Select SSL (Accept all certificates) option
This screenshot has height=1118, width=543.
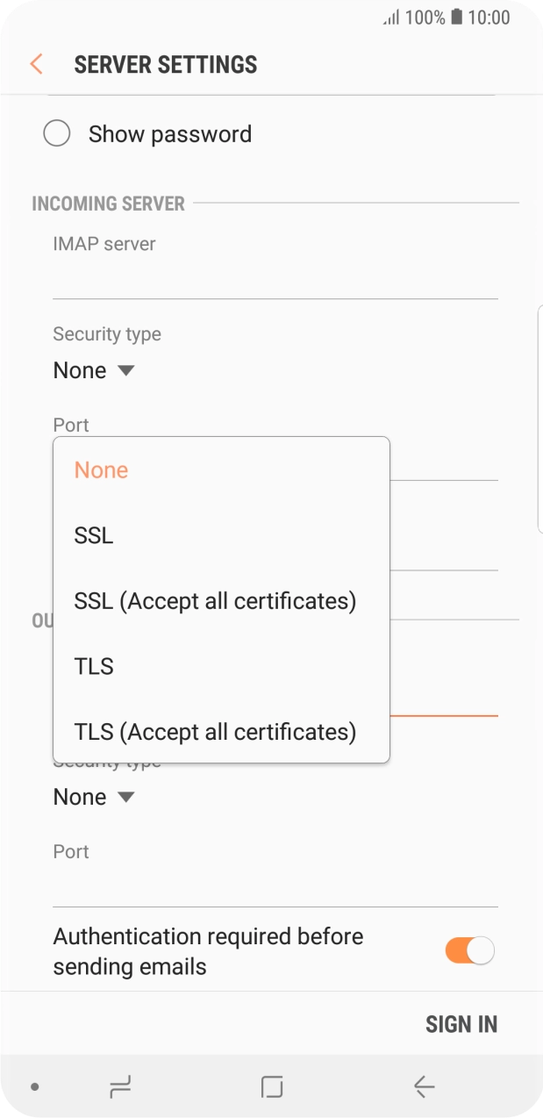click(x=214, y=600)
